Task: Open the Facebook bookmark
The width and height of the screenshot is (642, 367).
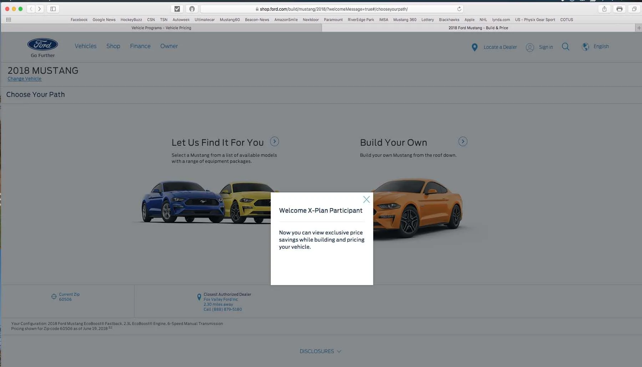Action: point(79,20)
